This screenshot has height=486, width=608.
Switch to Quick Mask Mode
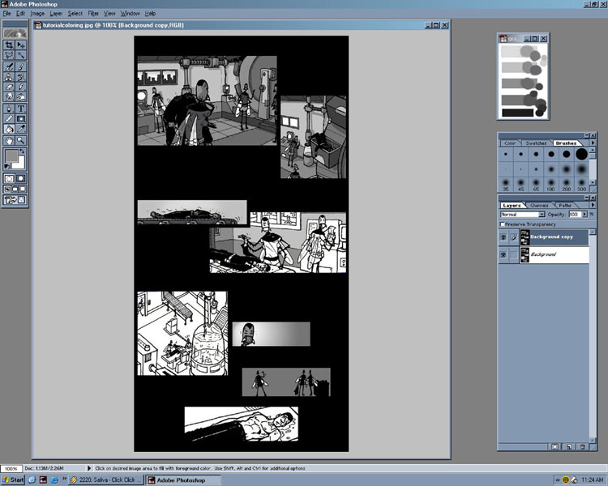21,178
